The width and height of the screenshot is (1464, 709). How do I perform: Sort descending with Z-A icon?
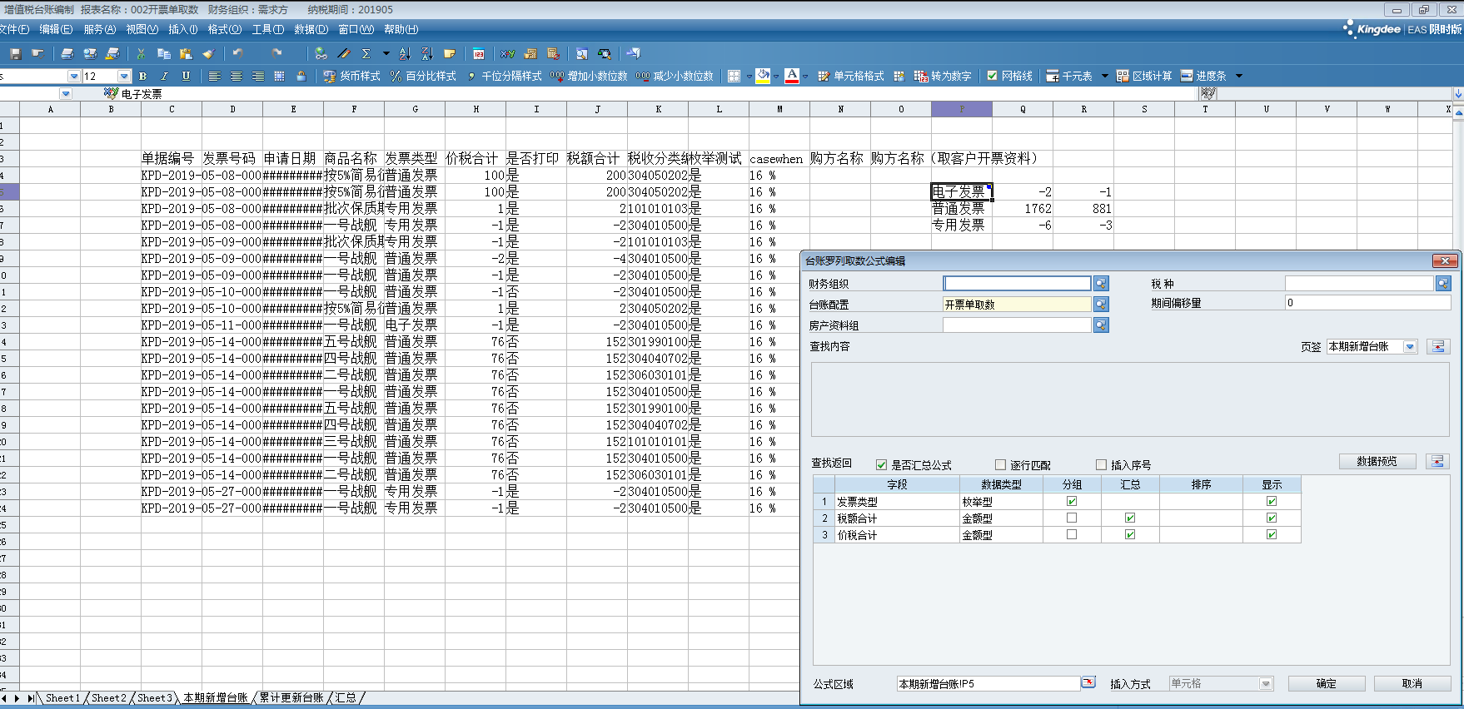[427, 53]
